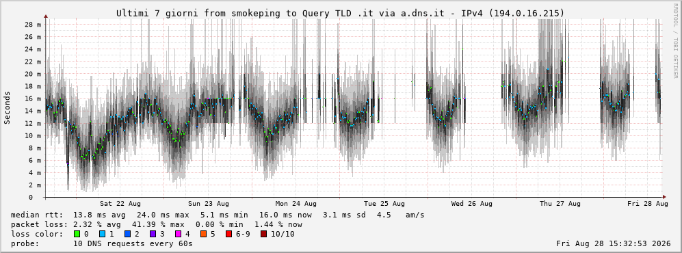Click the Wed 26 Aug axis label
Viewport: 682px width, 253px height.
(472, 204)
